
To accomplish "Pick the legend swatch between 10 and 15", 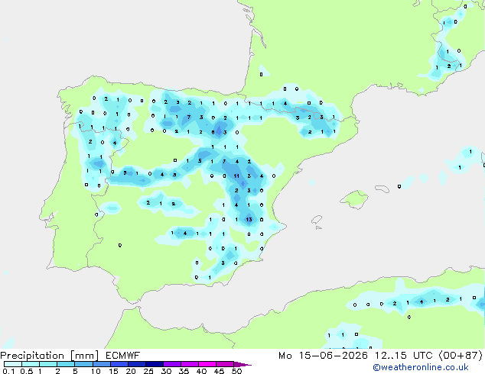I will (x=102, y=364).
